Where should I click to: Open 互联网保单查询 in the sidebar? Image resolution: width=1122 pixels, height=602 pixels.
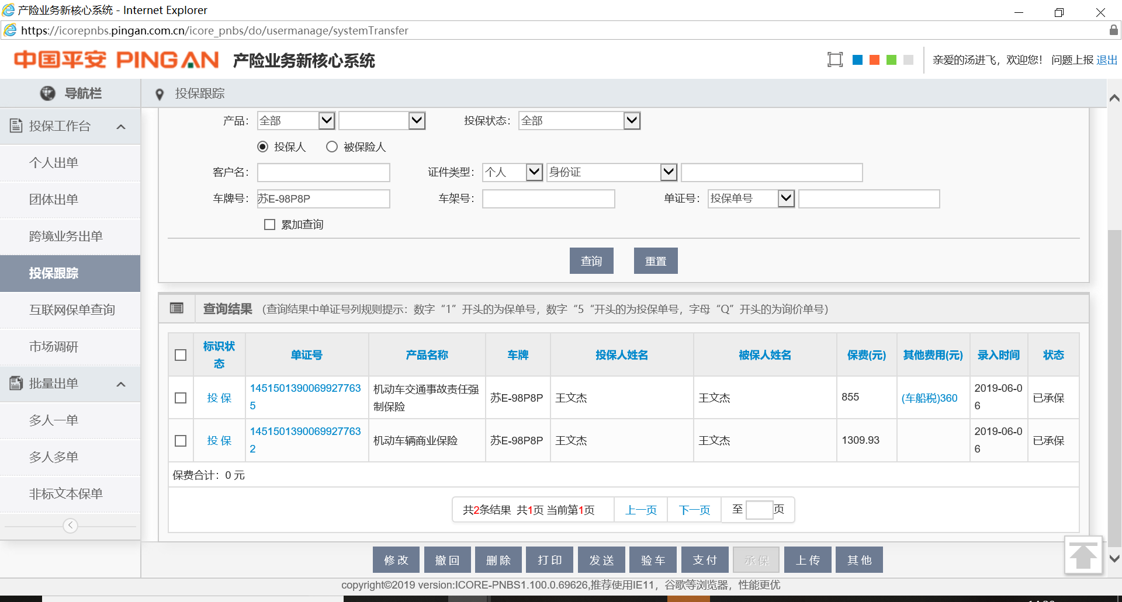click(72, 310)
